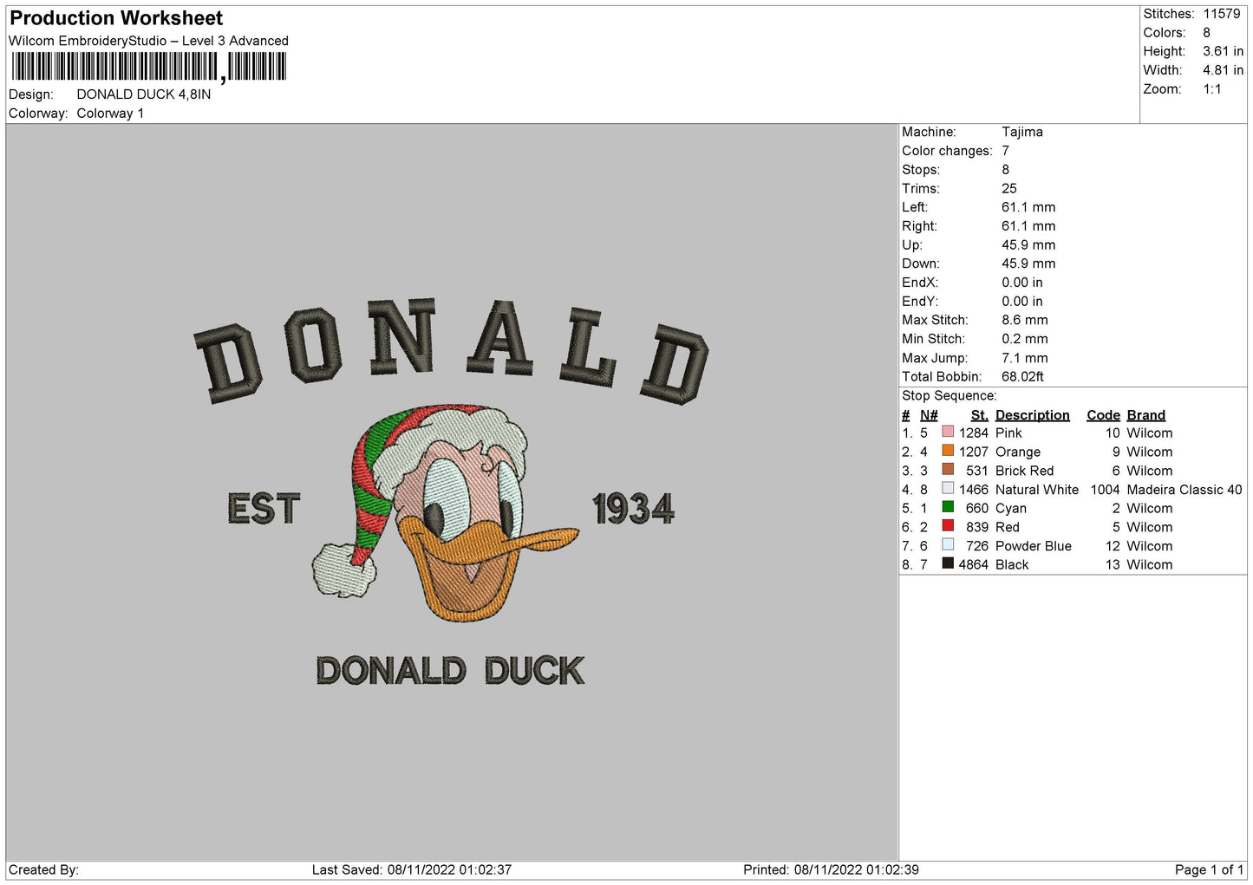This screenshot has height=885, width=1253.
Task: Click the Pink thread color swatch
Action: (948, 432)
